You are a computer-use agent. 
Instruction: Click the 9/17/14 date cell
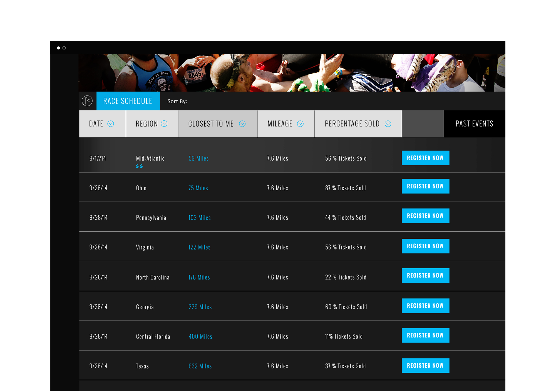[x=98, y=158]
